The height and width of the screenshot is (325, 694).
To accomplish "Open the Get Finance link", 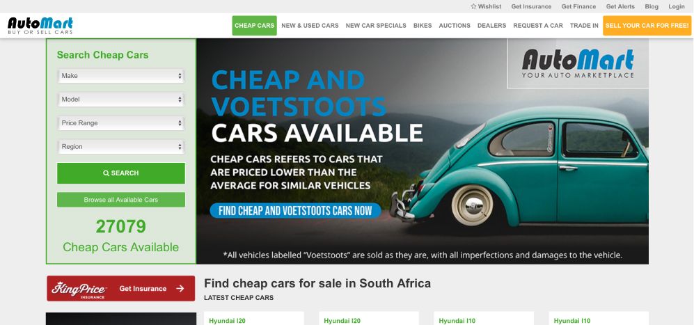I will point(578,7).
